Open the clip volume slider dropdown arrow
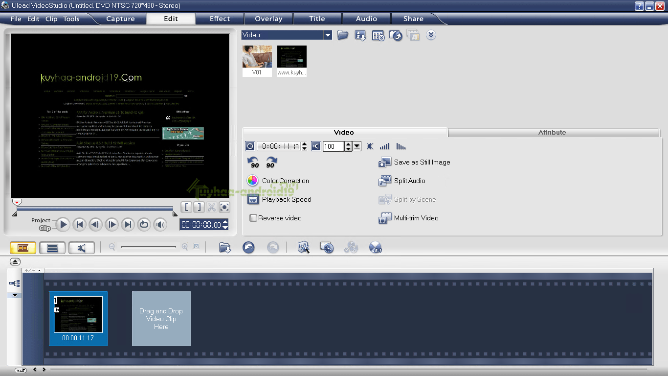 pyautogui.click(x=356, y=146)
